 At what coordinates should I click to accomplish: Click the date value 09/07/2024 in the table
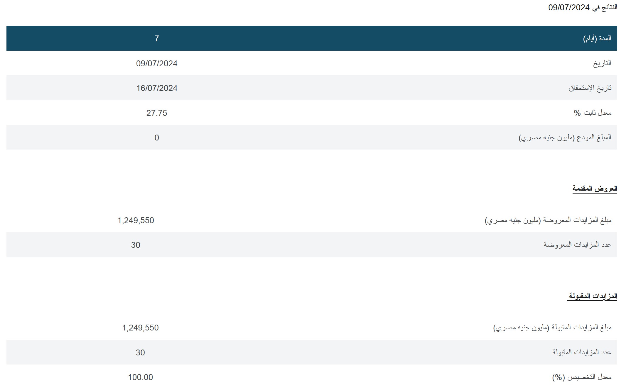[x=157, y=64]
